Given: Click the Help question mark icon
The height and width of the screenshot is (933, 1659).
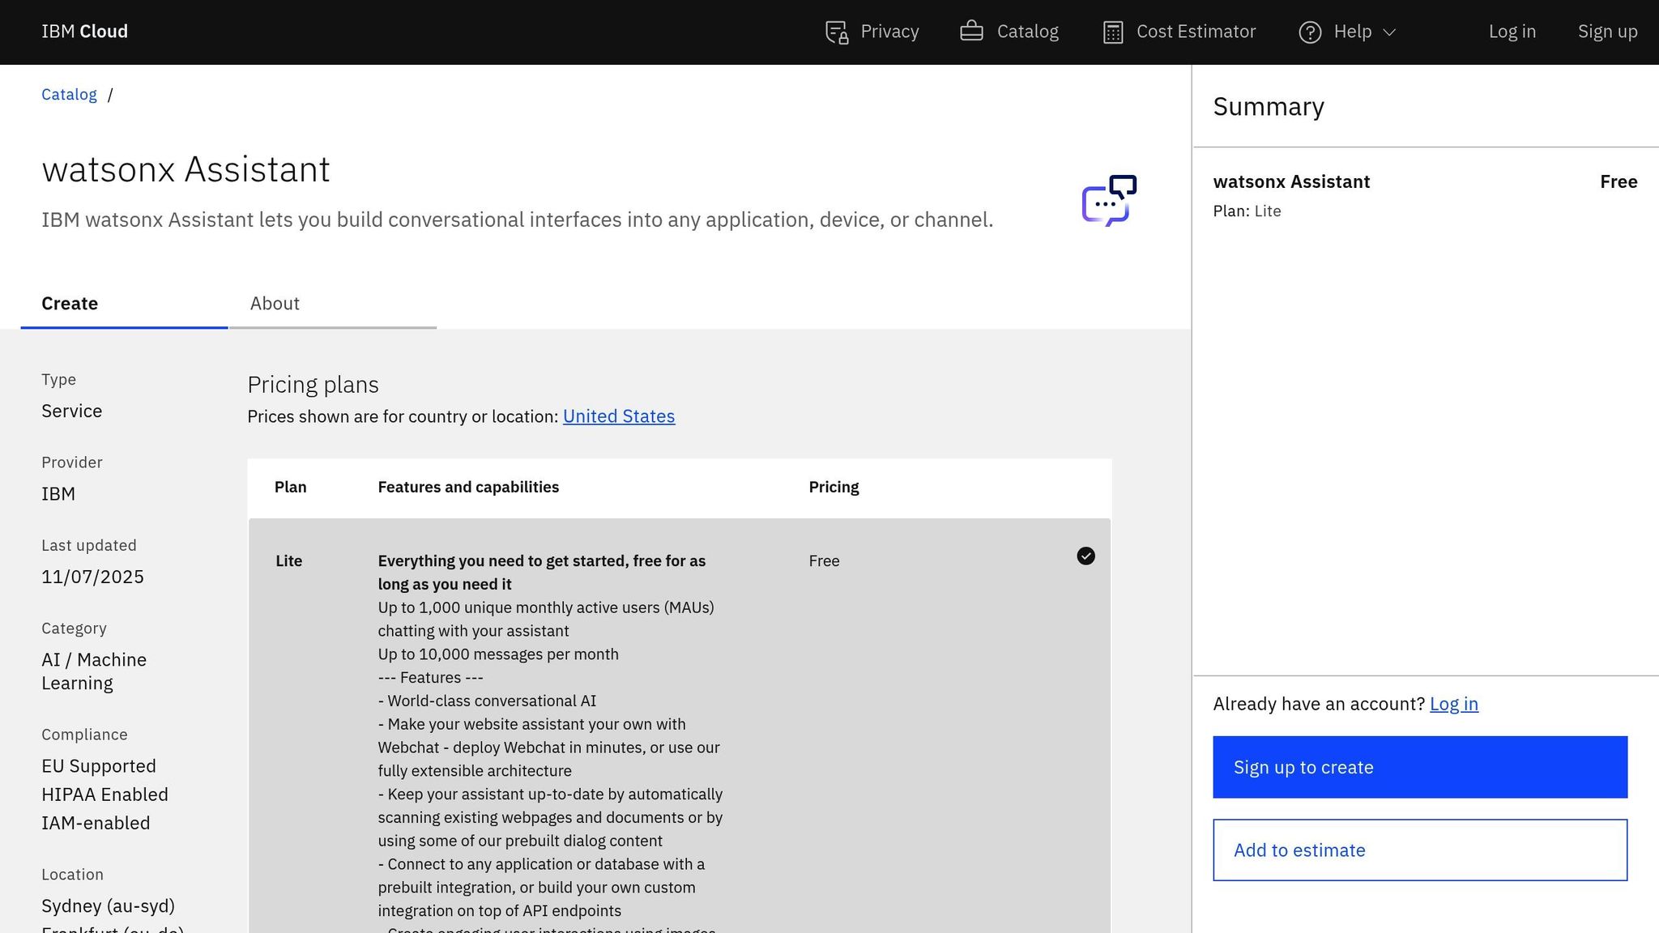Looking at the screenshot, I should (x=1311, y=32).
